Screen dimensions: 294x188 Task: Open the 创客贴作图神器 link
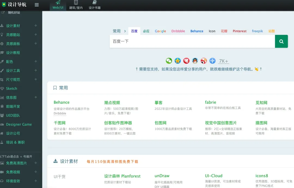pyautogui.click(x=118, y=123)
